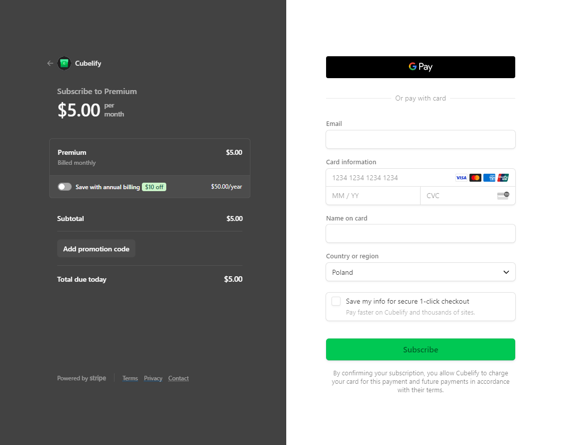The width and height of the screenshot is (571, 445).
Task: Open the Terms link
Action: tap(130, 378)
